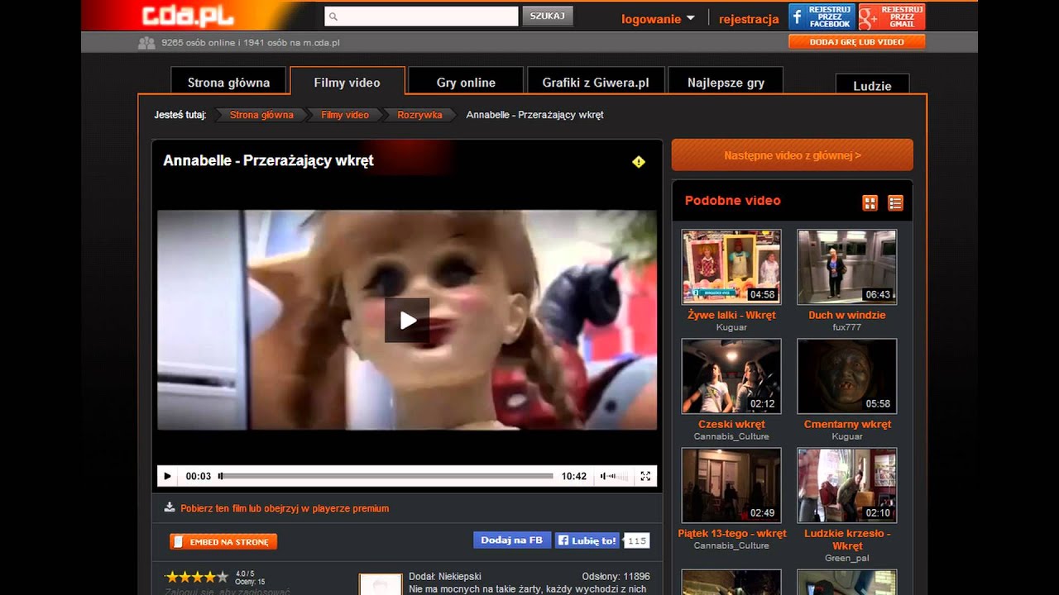Click Cmentarny wkręt title link

click(847, 424)
